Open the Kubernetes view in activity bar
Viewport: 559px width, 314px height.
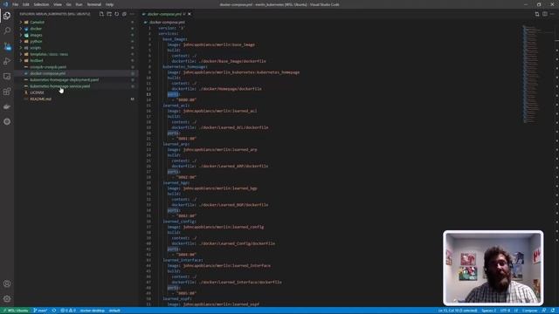click(x=7, y=122)
